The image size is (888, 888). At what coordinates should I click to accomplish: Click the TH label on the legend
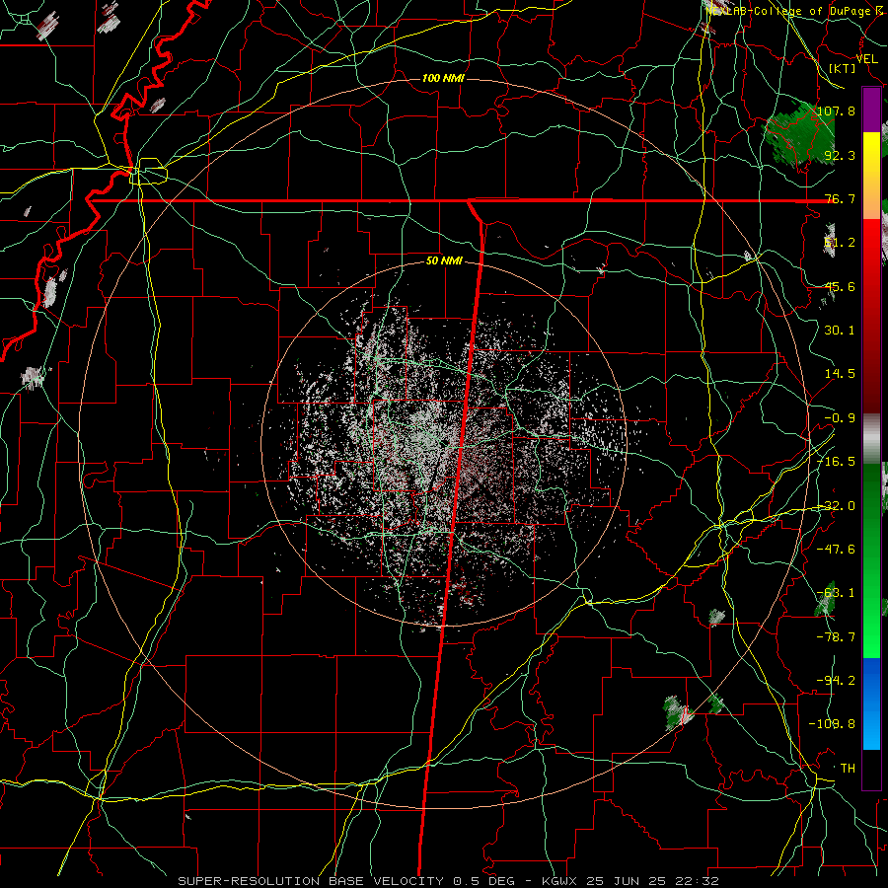click(x=848, y=769)
